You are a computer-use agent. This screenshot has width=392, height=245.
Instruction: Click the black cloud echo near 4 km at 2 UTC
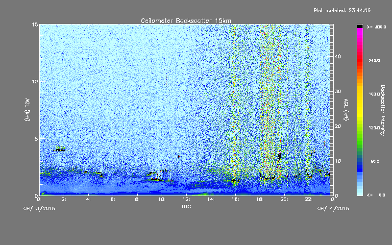point(60,150)
